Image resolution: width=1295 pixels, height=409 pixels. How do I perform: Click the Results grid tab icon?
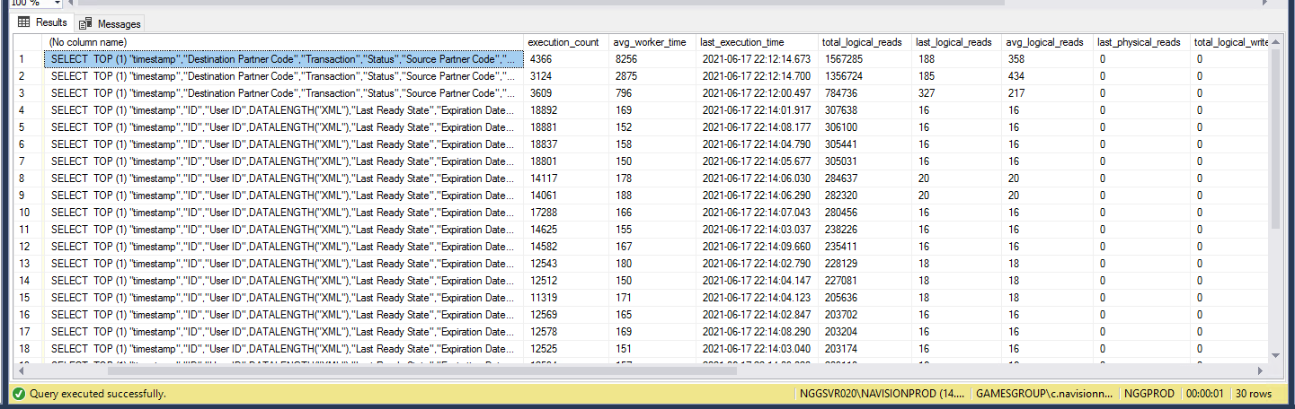click(24, 22)
